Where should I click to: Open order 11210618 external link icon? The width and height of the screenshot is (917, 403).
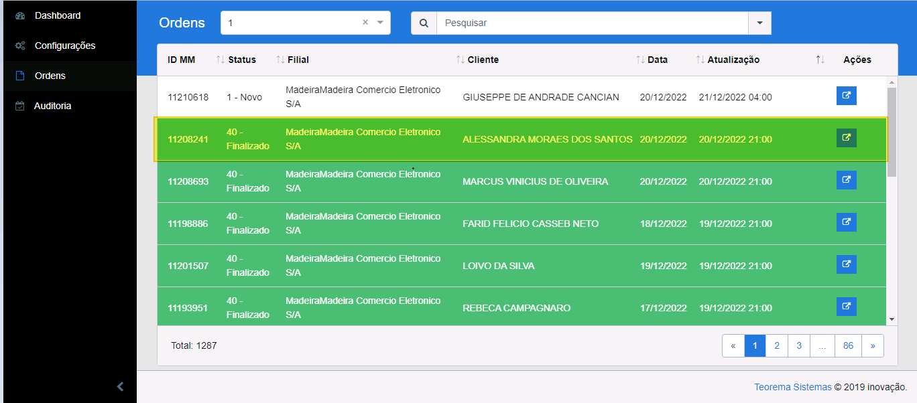[x=846, y=96]
